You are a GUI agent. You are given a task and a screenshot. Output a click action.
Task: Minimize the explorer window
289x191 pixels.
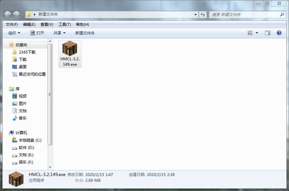[259, 3]
